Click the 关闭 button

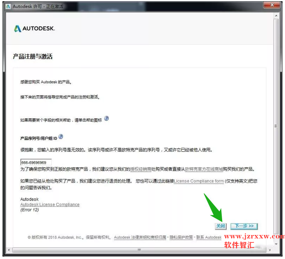(220, 226)
